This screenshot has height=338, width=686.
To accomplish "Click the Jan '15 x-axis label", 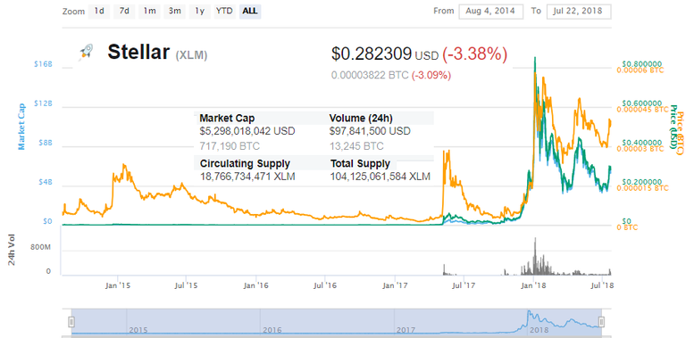I will (118, 285).
